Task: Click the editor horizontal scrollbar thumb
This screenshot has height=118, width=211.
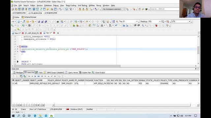Action: coord(67,66)
